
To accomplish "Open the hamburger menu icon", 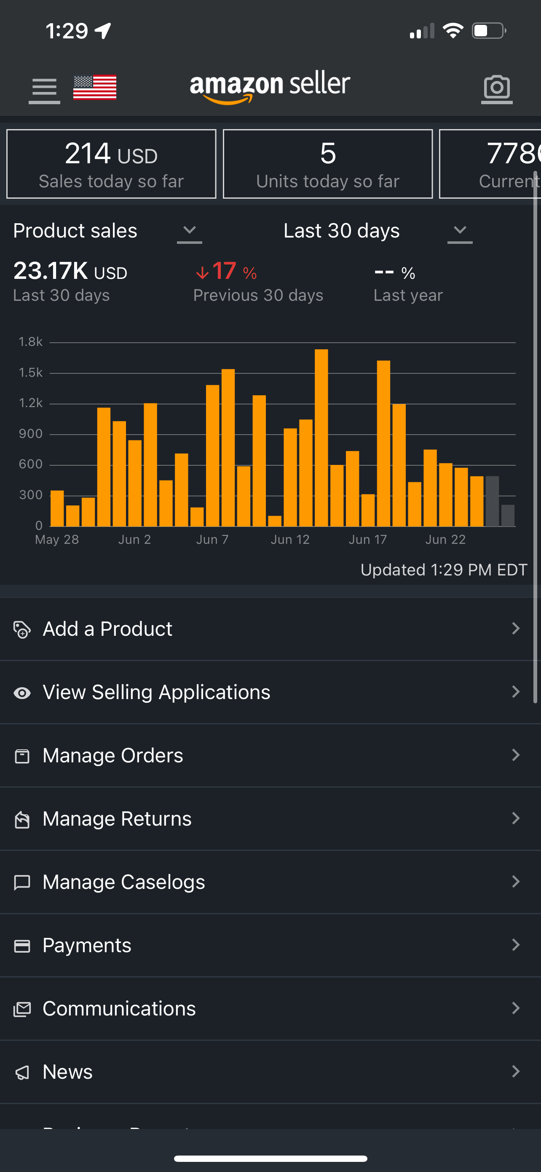I will pos(44,88).
